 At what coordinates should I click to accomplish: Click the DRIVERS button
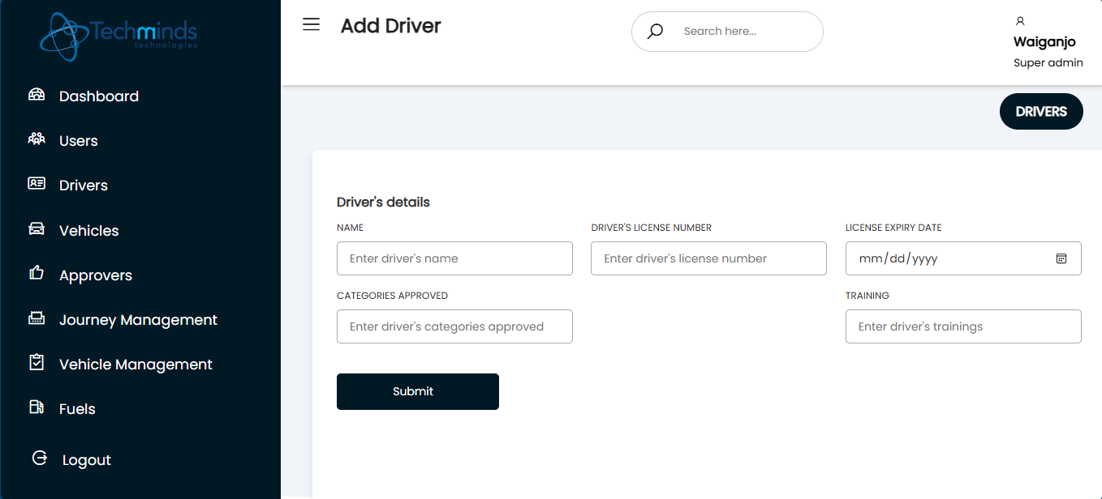1041,111
